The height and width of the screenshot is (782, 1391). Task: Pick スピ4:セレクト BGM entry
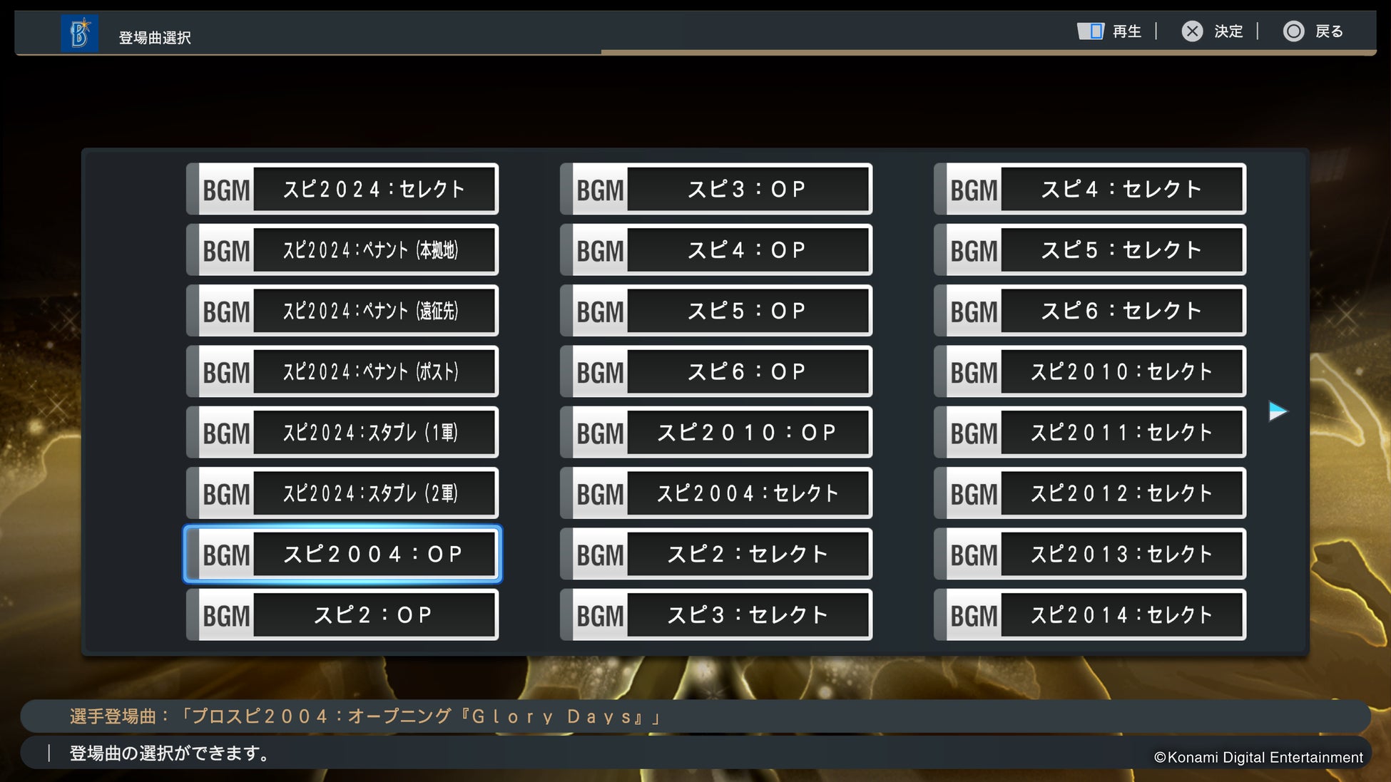point(1090,189)
